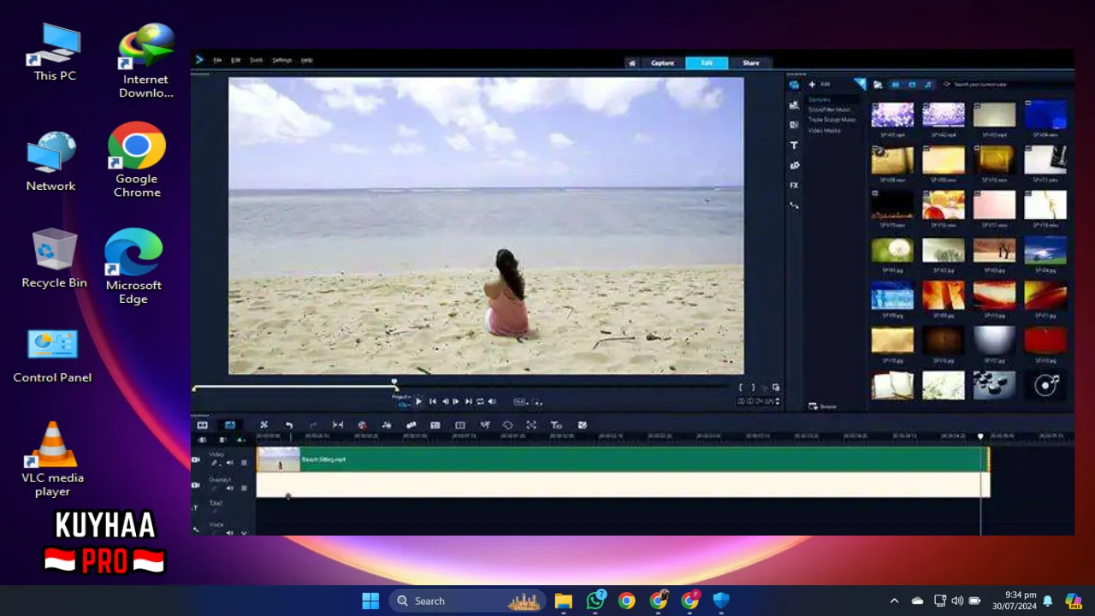Screen dimensions: 1095x616
Task: Click the Add folder plus icon
Action: [812, 84]
